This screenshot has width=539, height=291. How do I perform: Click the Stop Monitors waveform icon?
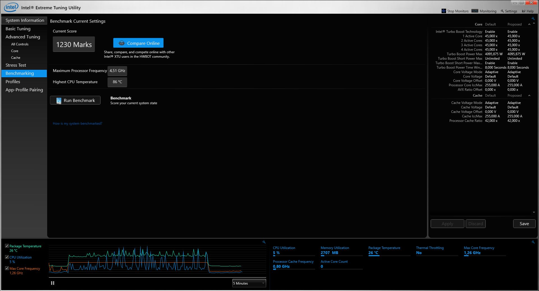click(444, 11)
